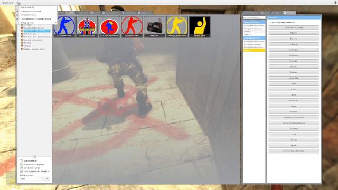Toggle Игнорировать игроков checkbox at bottom left
The height and width of the screenshot is (190, 338).
click(21, 164)
